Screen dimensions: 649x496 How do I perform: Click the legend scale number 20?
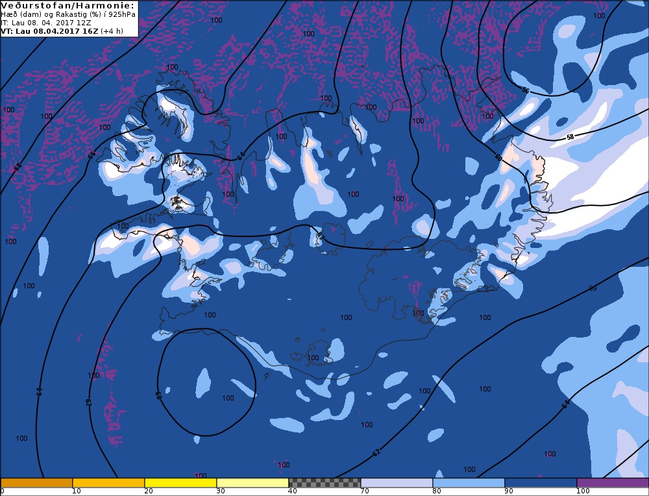pos(149,491)
